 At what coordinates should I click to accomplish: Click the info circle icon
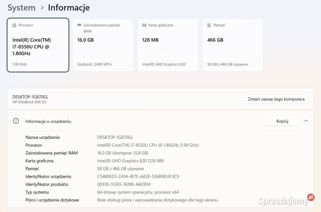(x=16, y=121)
